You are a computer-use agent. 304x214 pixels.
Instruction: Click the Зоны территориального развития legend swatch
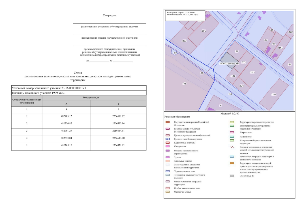coord(232,126)
